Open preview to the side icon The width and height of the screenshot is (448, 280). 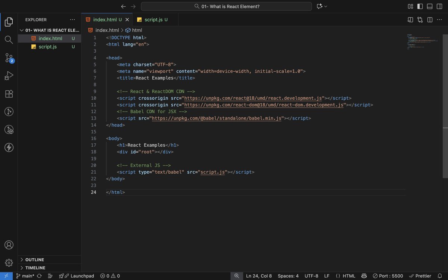(x=410, y=20)
